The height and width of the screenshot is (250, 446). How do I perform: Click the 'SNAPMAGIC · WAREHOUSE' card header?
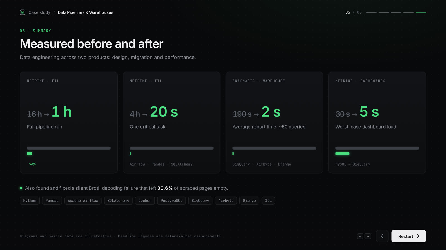pos(259,81)
